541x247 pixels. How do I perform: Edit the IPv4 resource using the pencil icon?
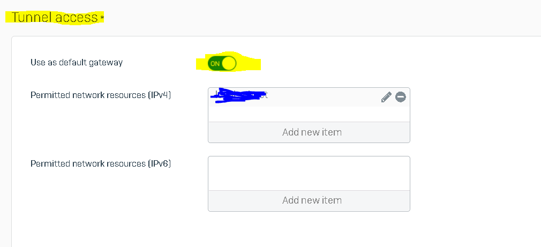coord(386,97)
